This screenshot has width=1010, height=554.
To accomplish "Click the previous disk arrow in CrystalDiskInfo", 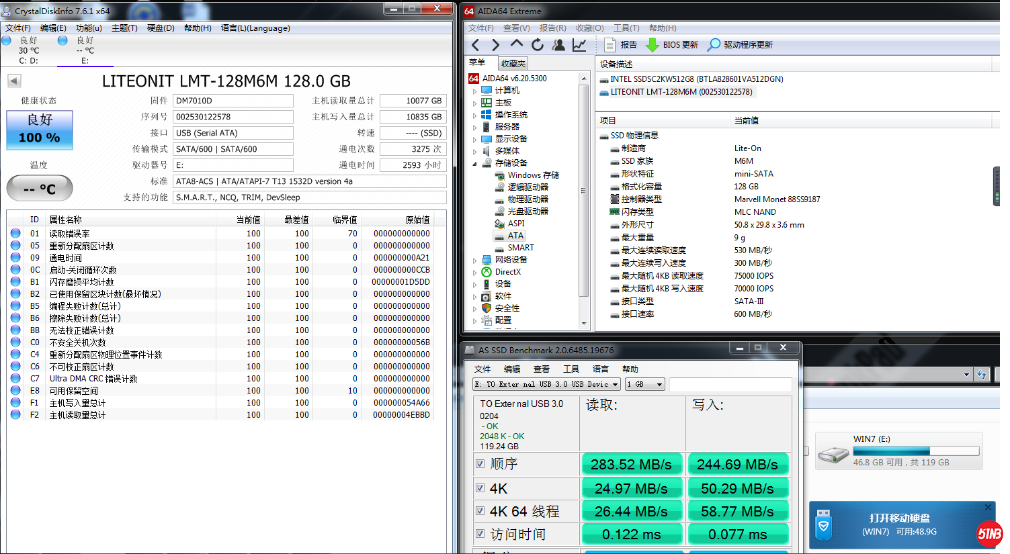I will (14, 81).
